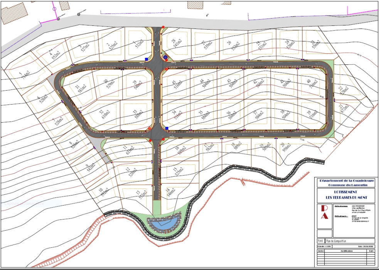Select lot 5 labeled 714m2
Viewport: 379px width, 270px height.
23,74
